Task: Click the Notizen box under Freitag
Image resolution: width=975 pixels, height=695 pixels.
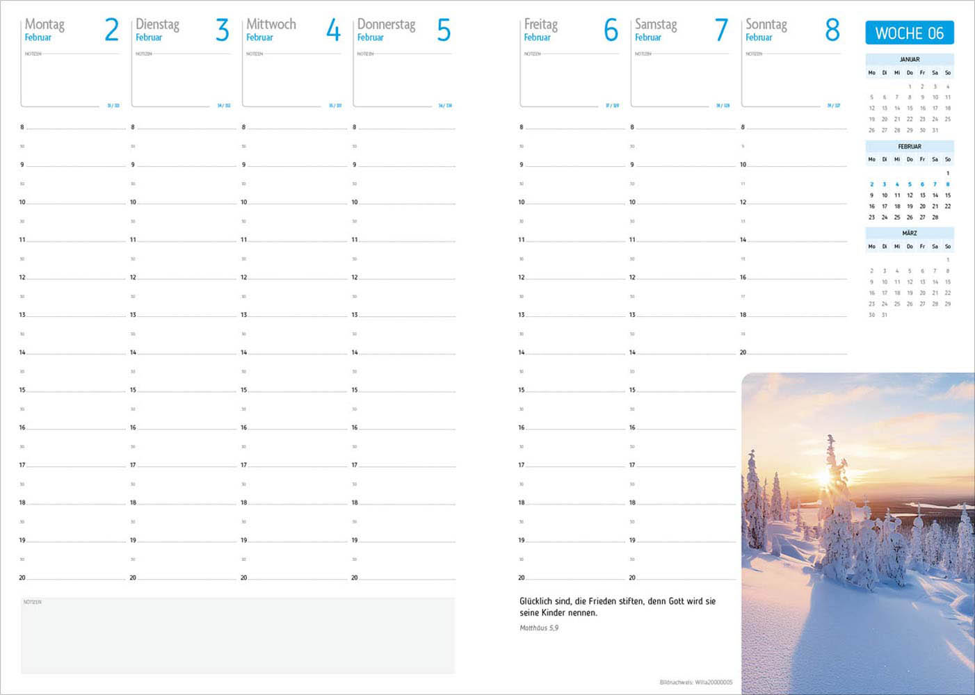Action: (570, 80)
